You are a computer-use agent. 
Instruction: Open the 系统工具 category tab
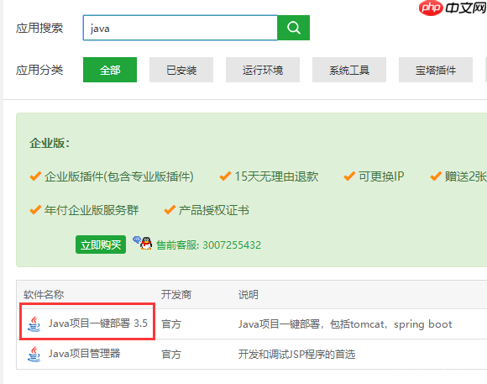[x=349, y=70]
